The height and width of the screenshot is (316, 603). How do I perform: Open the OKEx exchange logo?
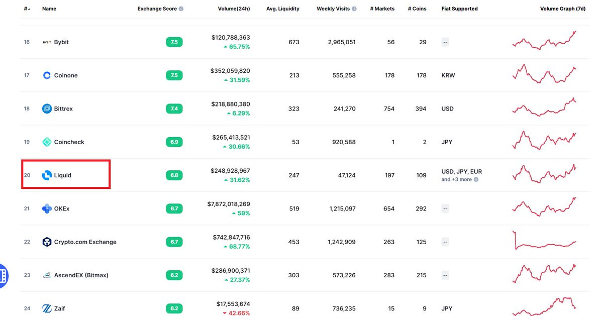point(47,208)
